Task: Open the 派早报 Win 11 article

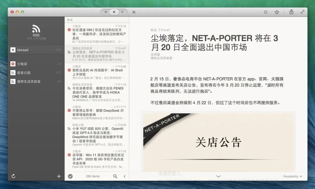Action: click(97, 159)
